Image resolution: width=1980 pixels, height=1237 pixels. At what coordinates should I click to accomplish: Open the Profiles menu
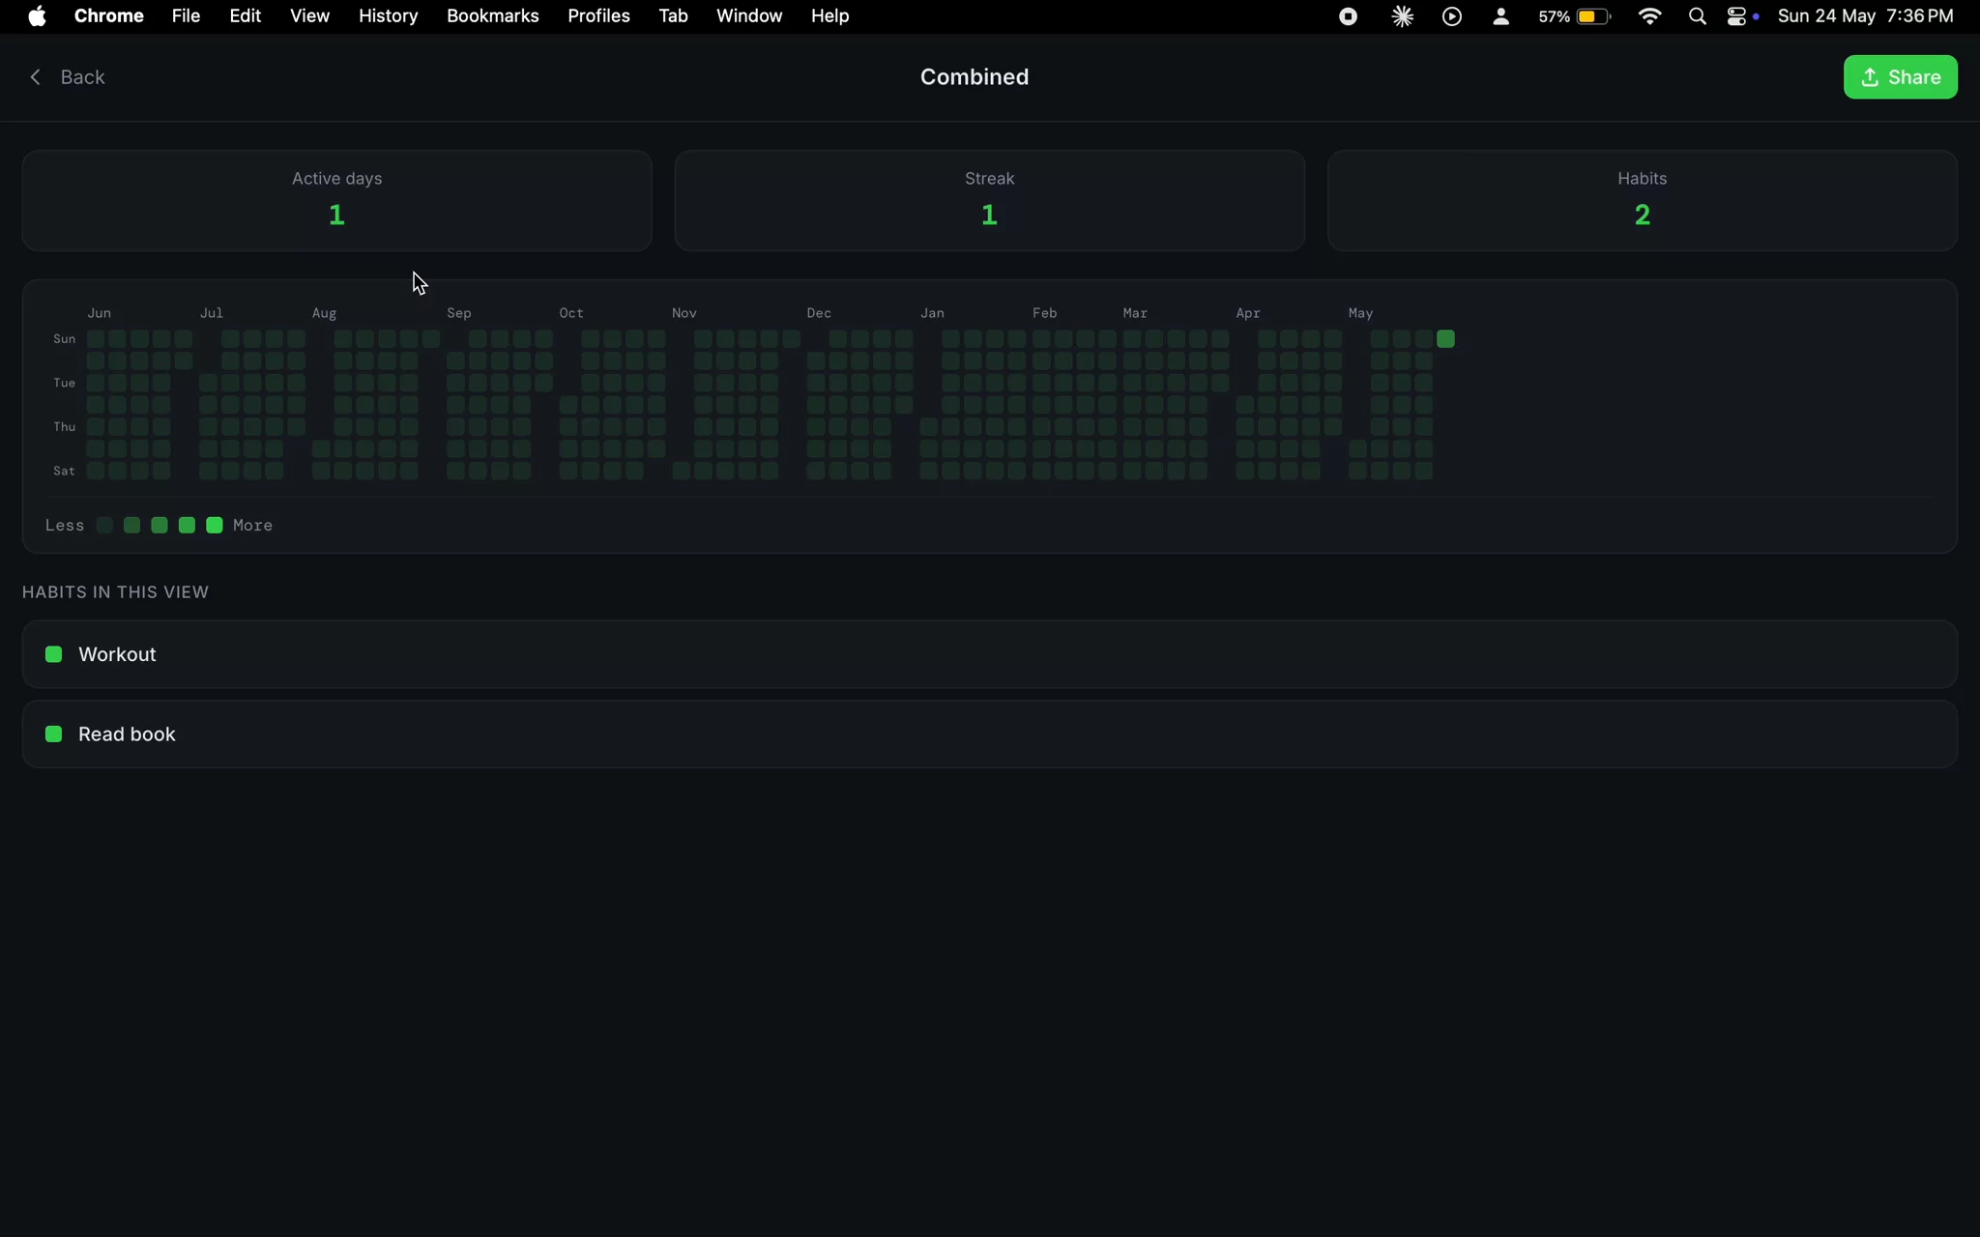pos(598,16)
